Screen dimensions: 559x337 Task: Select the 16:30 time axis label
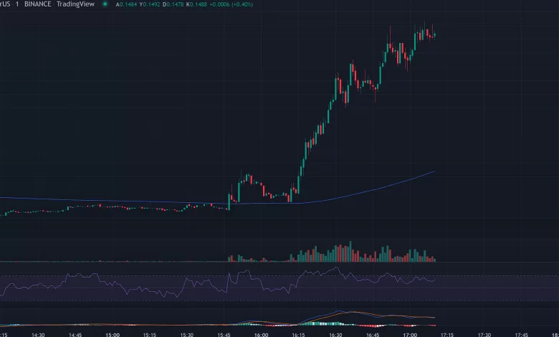[x=335, y=333]
